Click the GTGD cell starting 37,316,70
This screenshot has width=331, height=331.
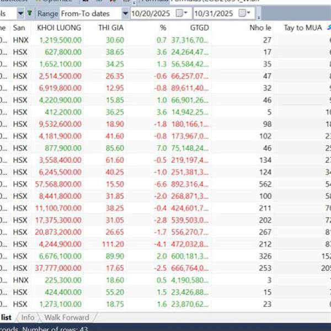pyautogui.click(x=190, y=40)
